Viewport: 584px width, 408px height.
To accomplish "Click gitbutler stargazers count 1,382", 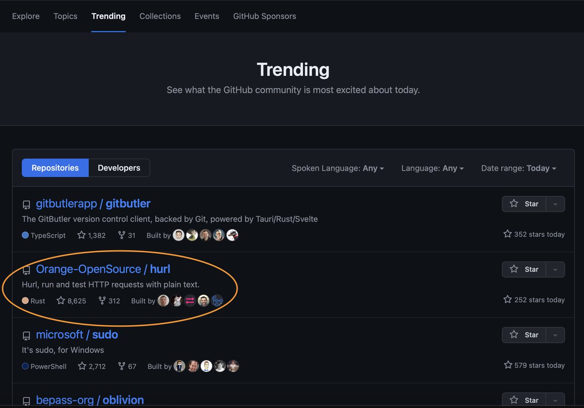I will 91,235.
